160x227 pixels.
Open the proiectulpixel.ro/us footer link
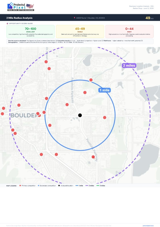pyautogui.click(x=148, y=226)
